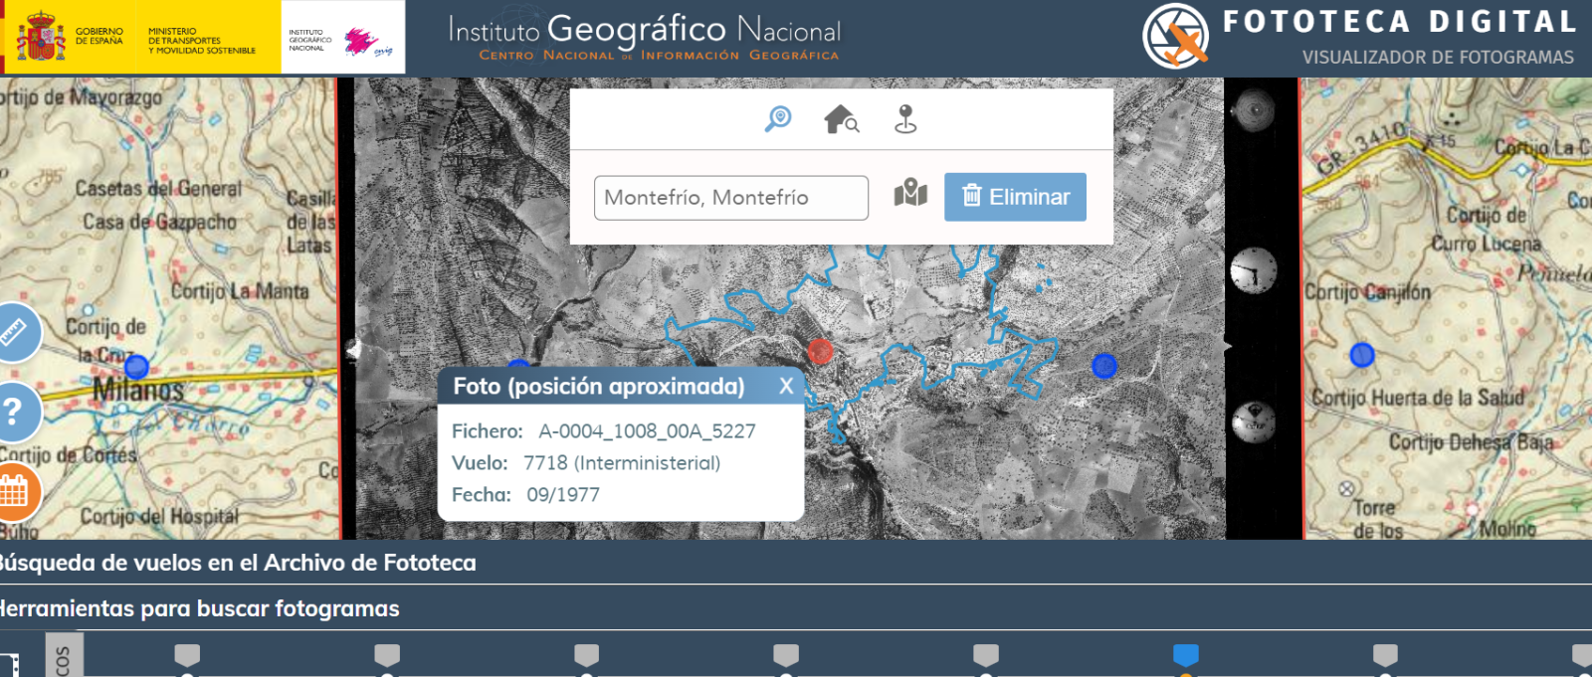The height and width of the screenshot is (677, 1592).
Task: Select the grey timeline marker immediately before the blue one
Action: pos(986,655)
